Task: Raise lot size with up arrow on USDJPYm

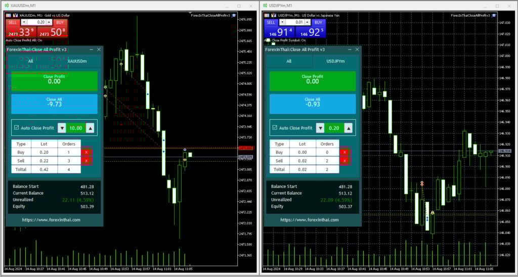Action: tap(308, 22)
